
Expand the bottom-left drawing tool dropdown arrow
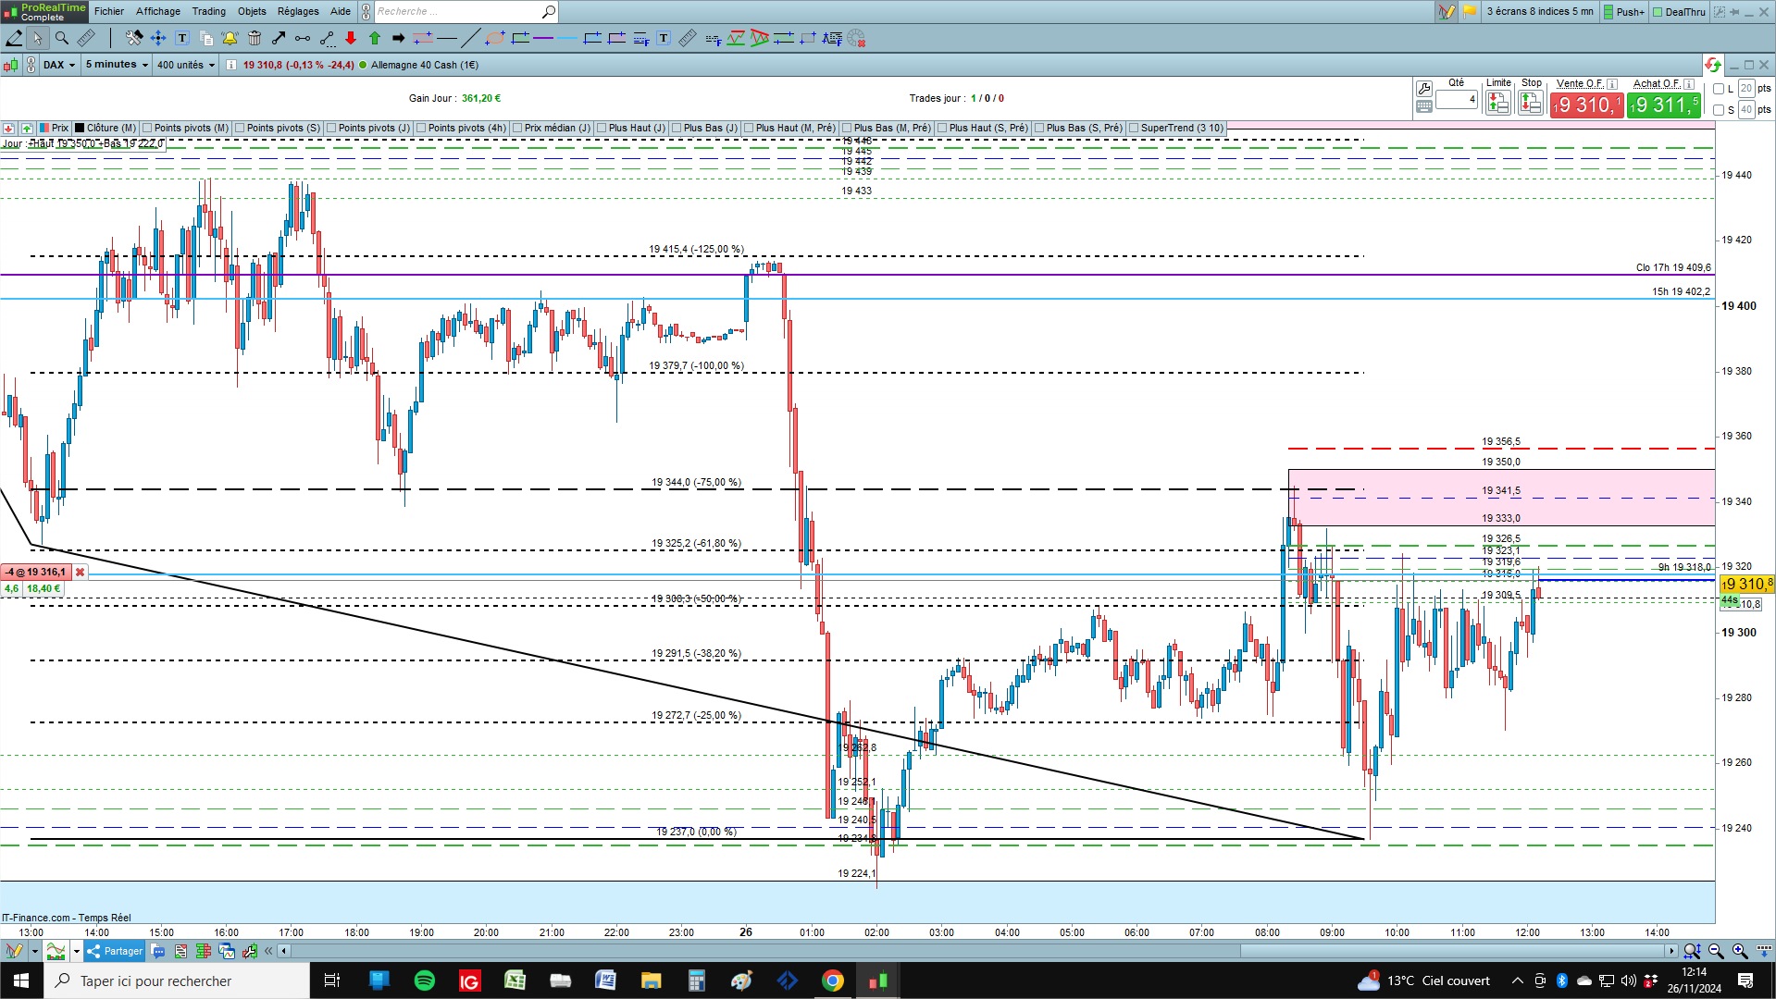pyautogui.click(x=34, y=951)
